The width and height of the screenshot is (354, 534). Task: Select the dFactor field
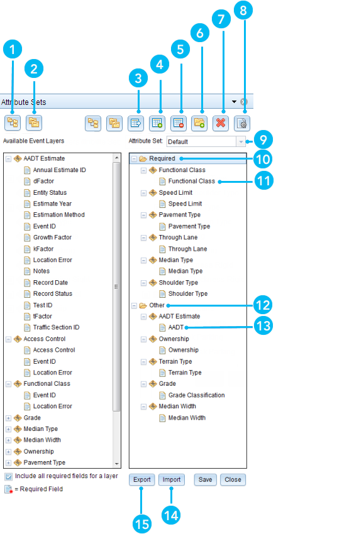[43, 181]
